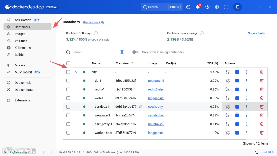Check the sandbox-1 row checkbox
The image size is (277, 156).
(68, 107)
